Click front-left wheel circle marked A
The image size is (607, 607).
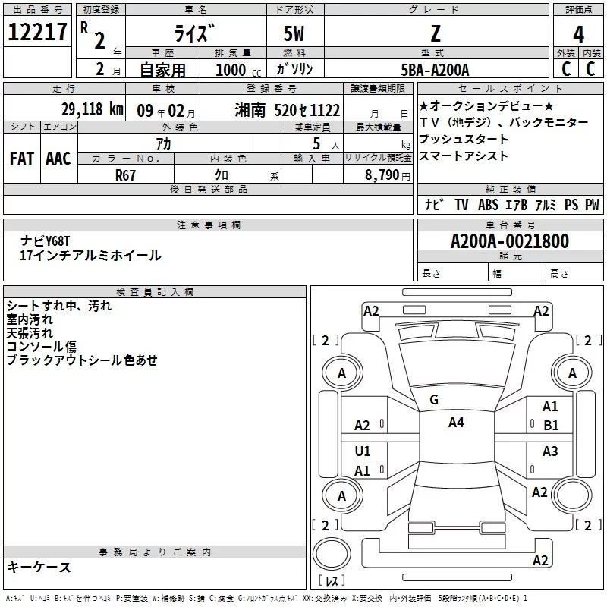pos(342,373)
